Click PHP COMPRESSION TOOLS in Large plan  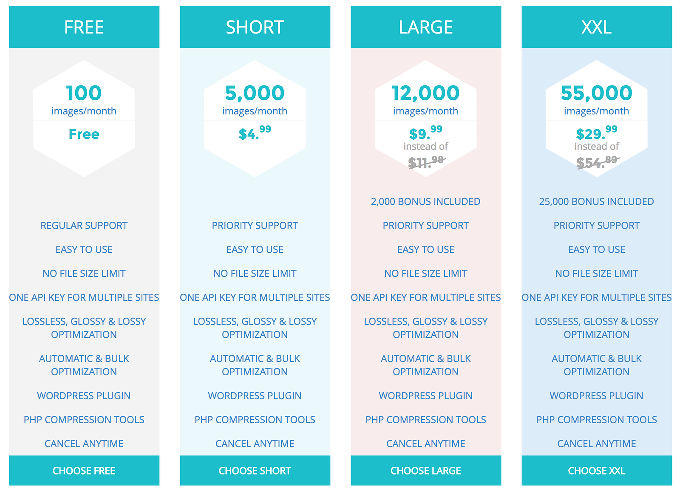pos(425,420)
